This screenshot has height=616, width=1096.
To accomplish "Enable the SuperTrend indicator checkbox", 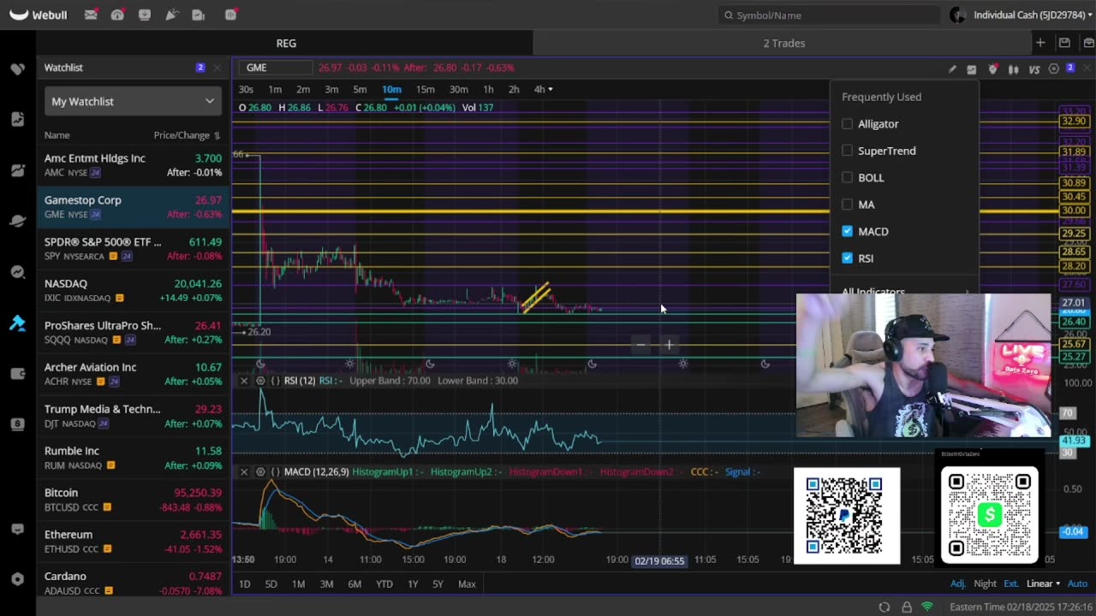I will point(848,151).
